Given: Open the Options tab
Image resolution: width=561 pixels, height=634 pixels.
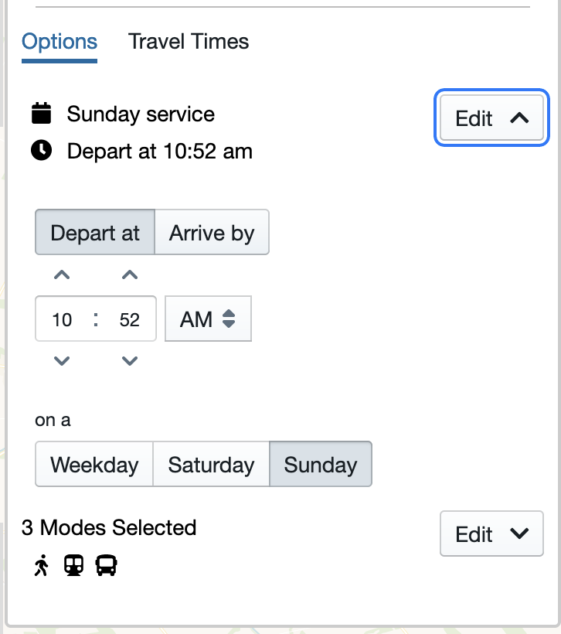Looking at the screenshot, I should 59,42.
